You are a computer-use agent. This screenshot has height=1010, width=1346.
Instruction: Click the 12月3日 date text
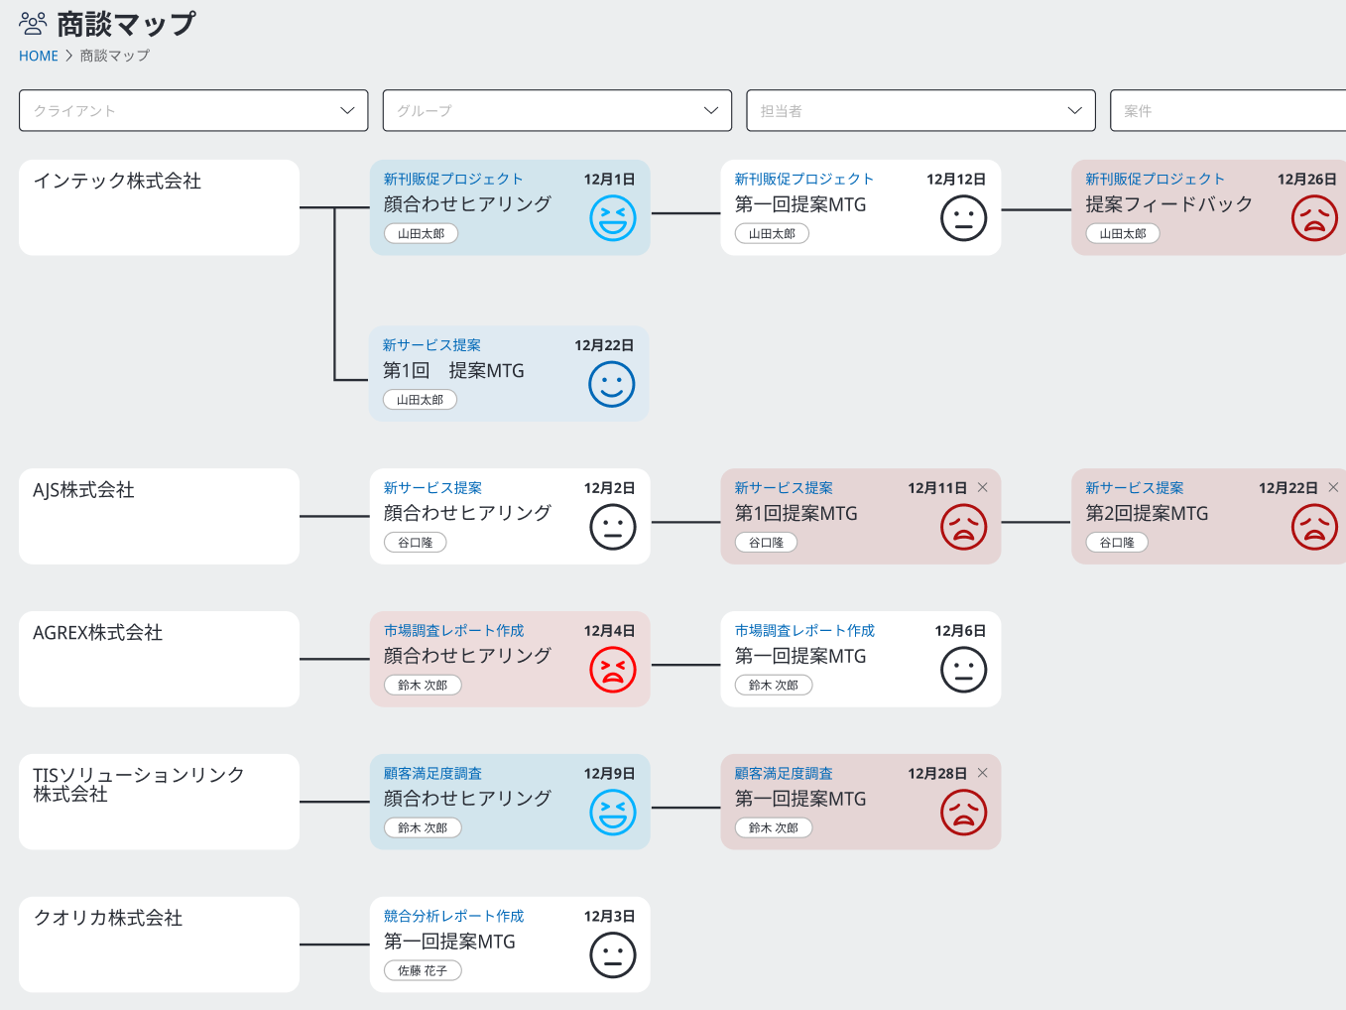pyautogui.click(x=609, y=917)
